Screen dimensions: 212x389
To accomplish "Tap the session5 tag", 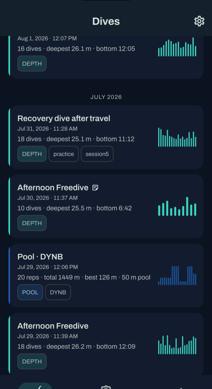I will (97, 154).
